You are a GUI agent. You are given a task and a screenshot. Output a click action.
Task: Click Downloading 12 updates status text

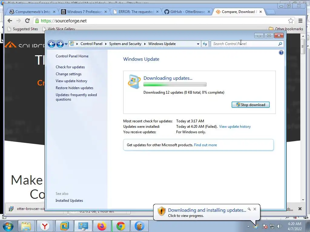click(x=184, y=92)
